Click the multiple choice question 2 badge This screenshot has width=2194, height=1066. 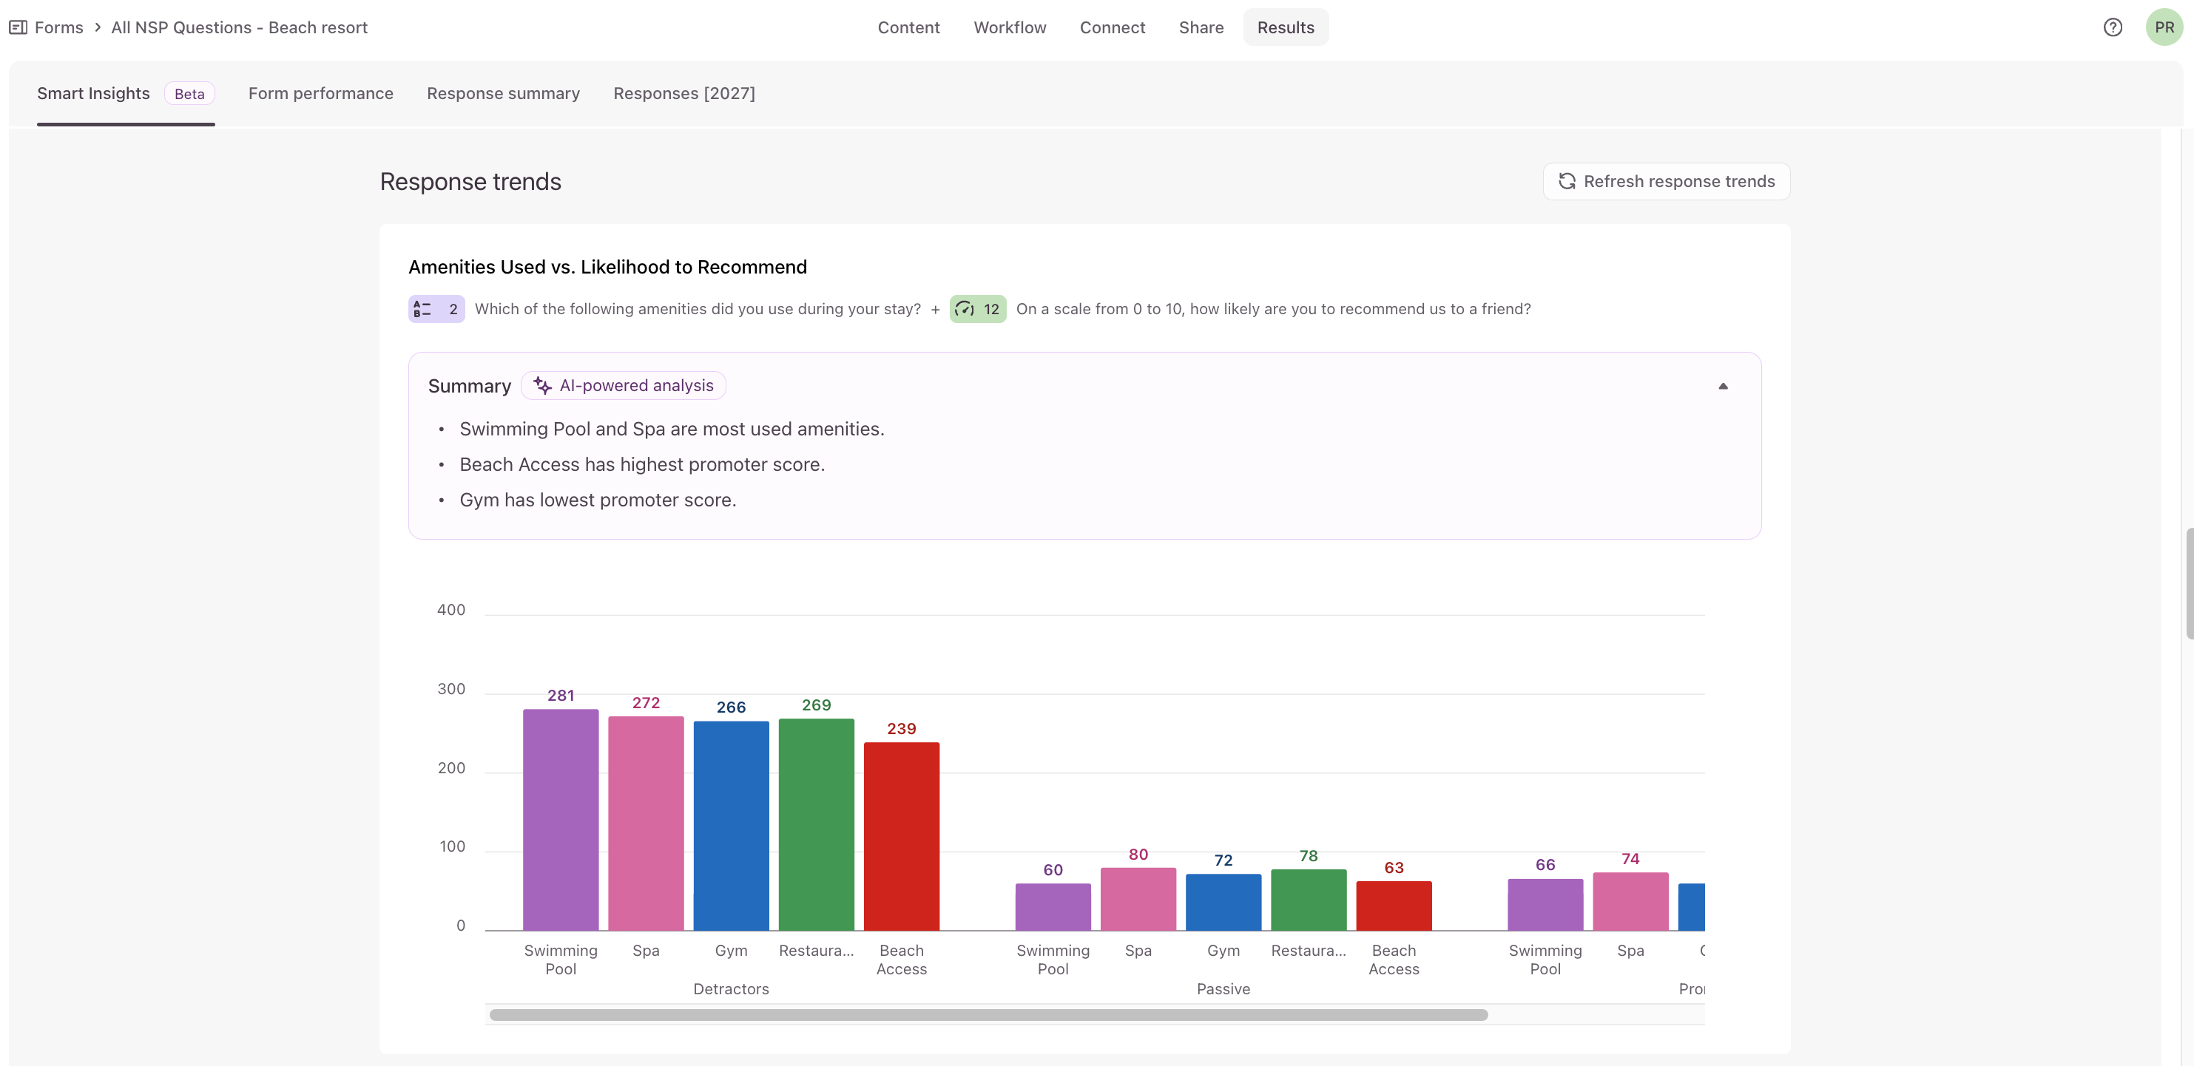pos(436,309)
